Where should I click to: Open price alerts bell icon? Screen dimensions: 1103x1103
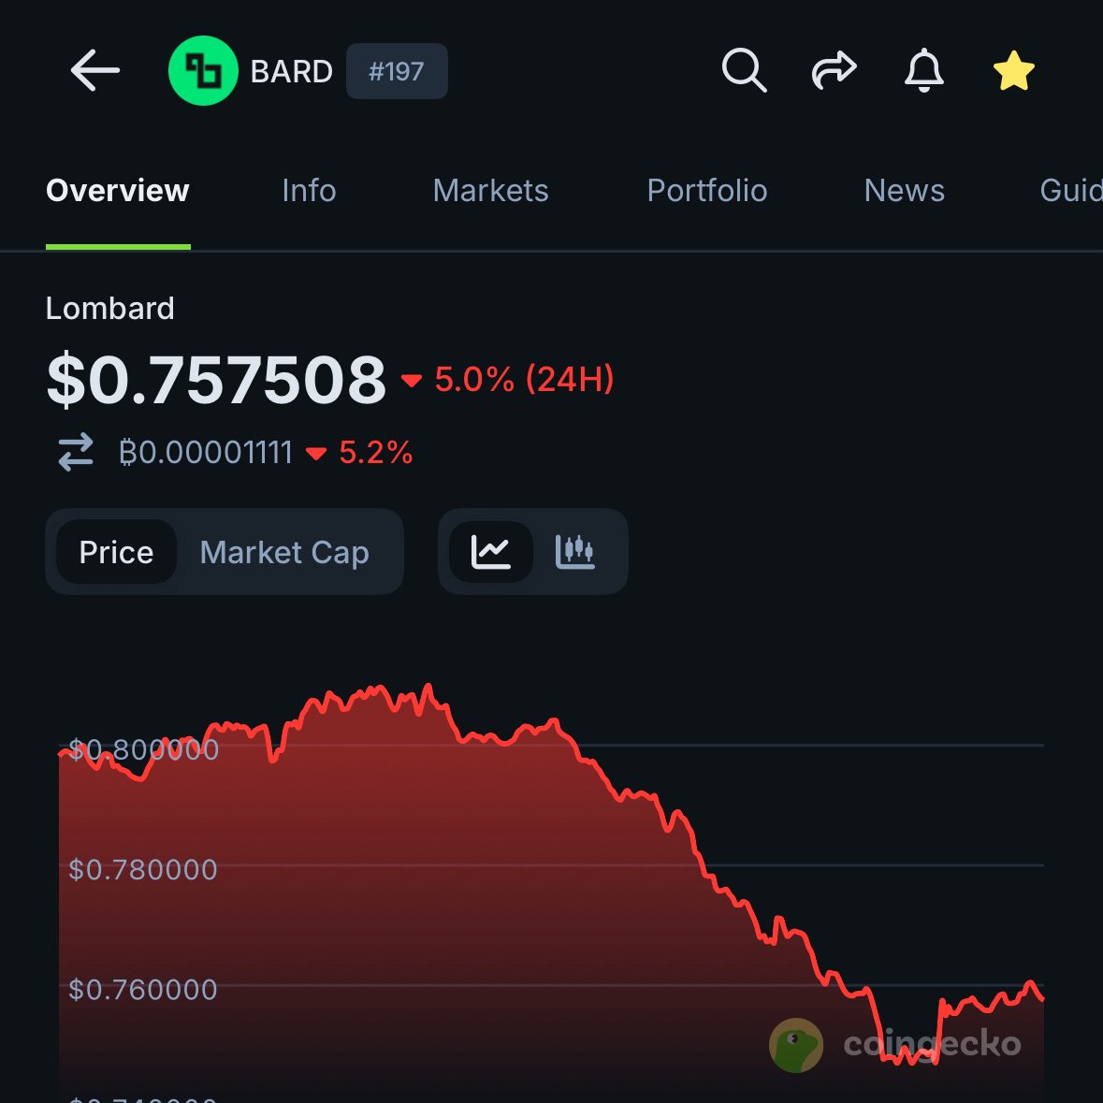point(923,71)
